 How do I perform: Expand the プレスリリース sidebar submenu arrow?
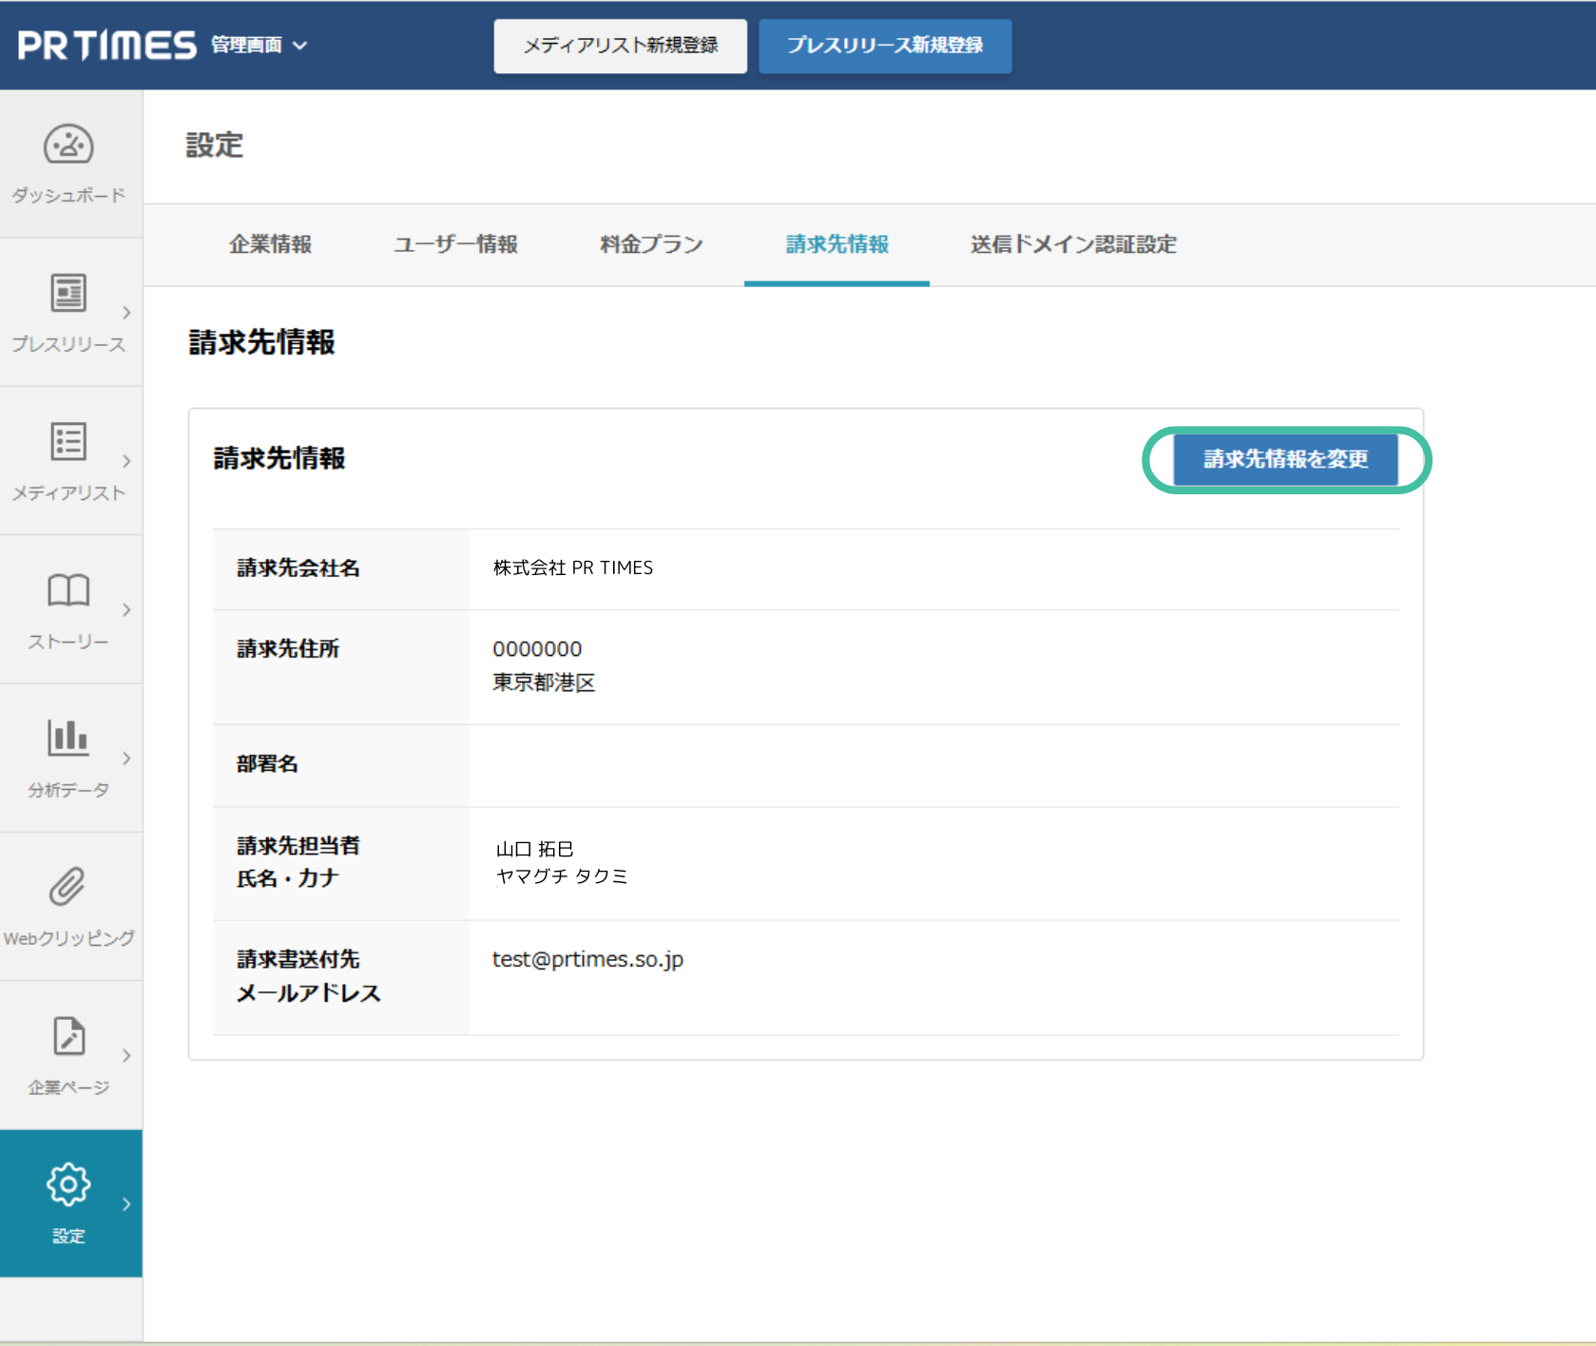click(126, 313)
